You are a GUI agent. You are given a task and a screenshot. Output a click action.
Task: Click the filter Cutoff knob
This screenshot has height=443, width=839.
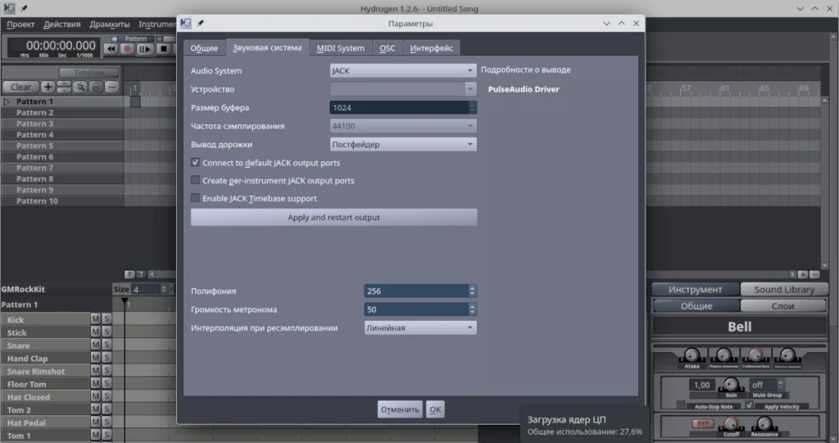pyautogui.click(x=731, y=423)
